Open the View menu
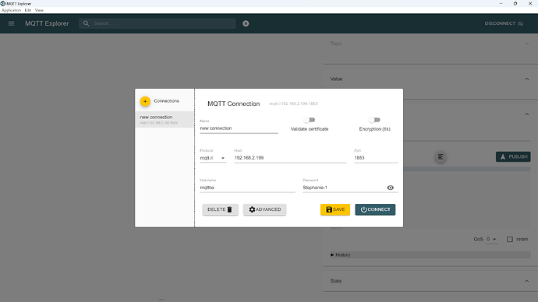The image size is (538, 302). click(39, 10)
